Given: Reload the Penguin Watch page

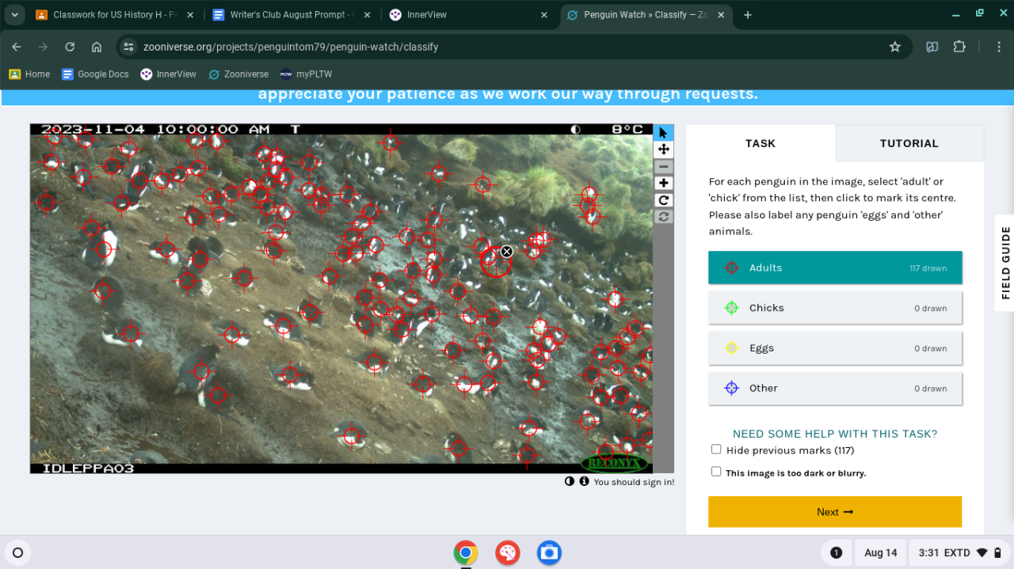Looking at the screenshot, I should pos(70,47).
